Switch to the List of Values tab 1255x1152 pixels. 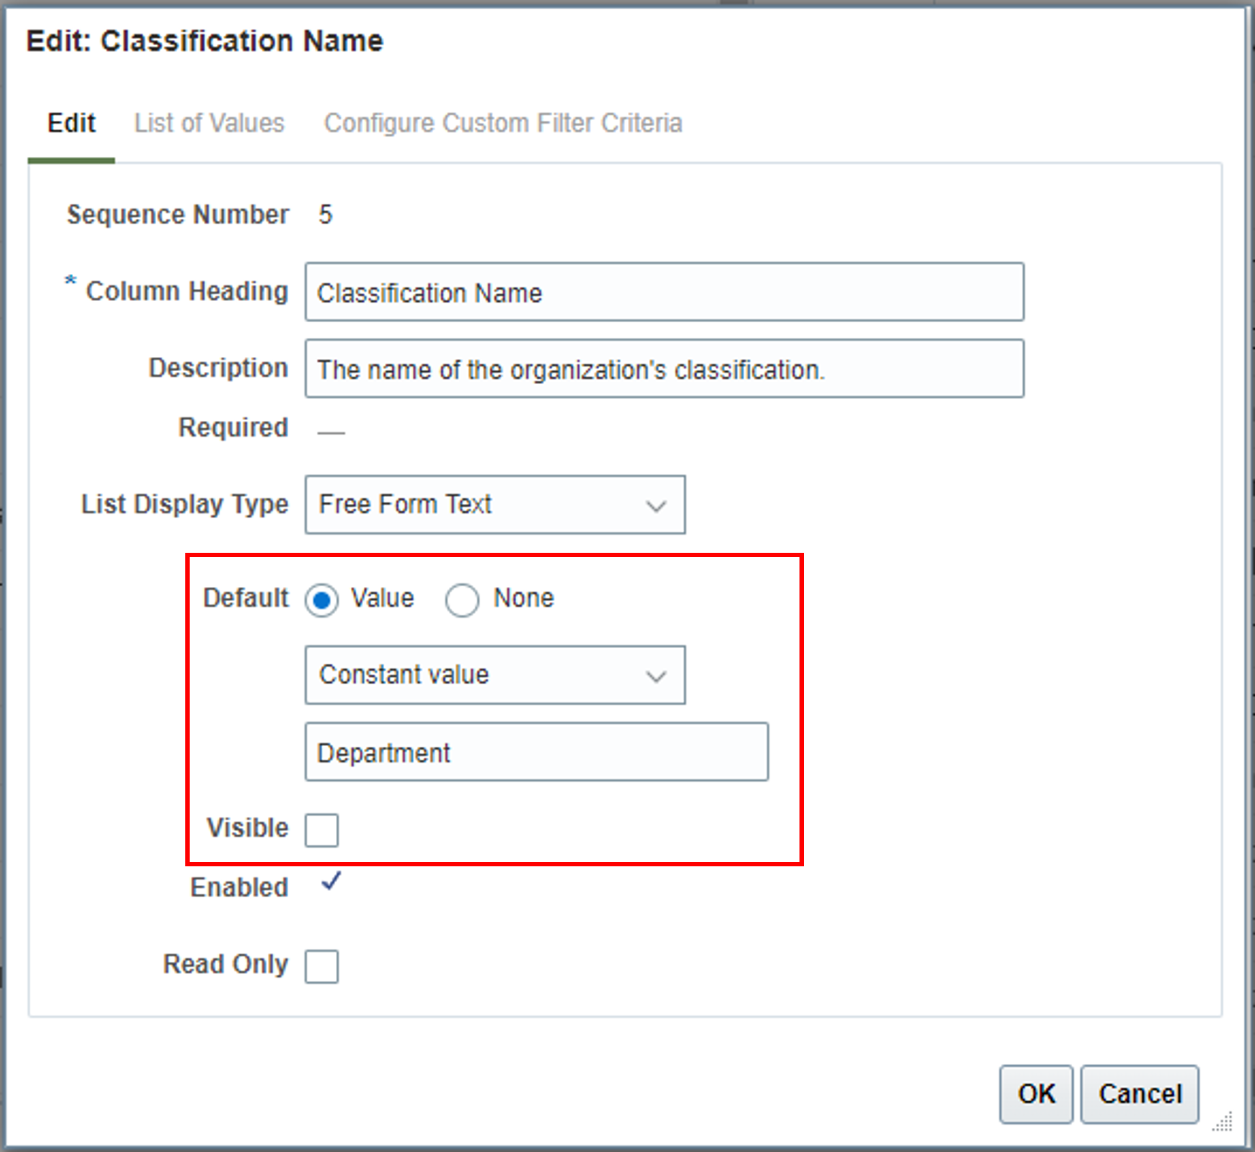point(209,123)
